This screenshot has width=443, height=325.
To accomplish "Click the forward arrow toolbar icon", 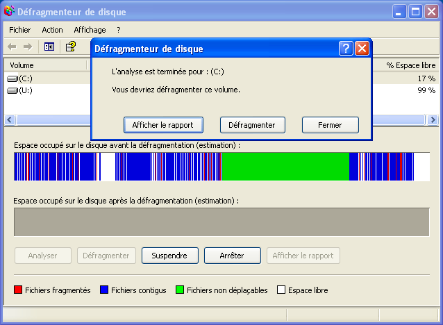I will (28, 47).
